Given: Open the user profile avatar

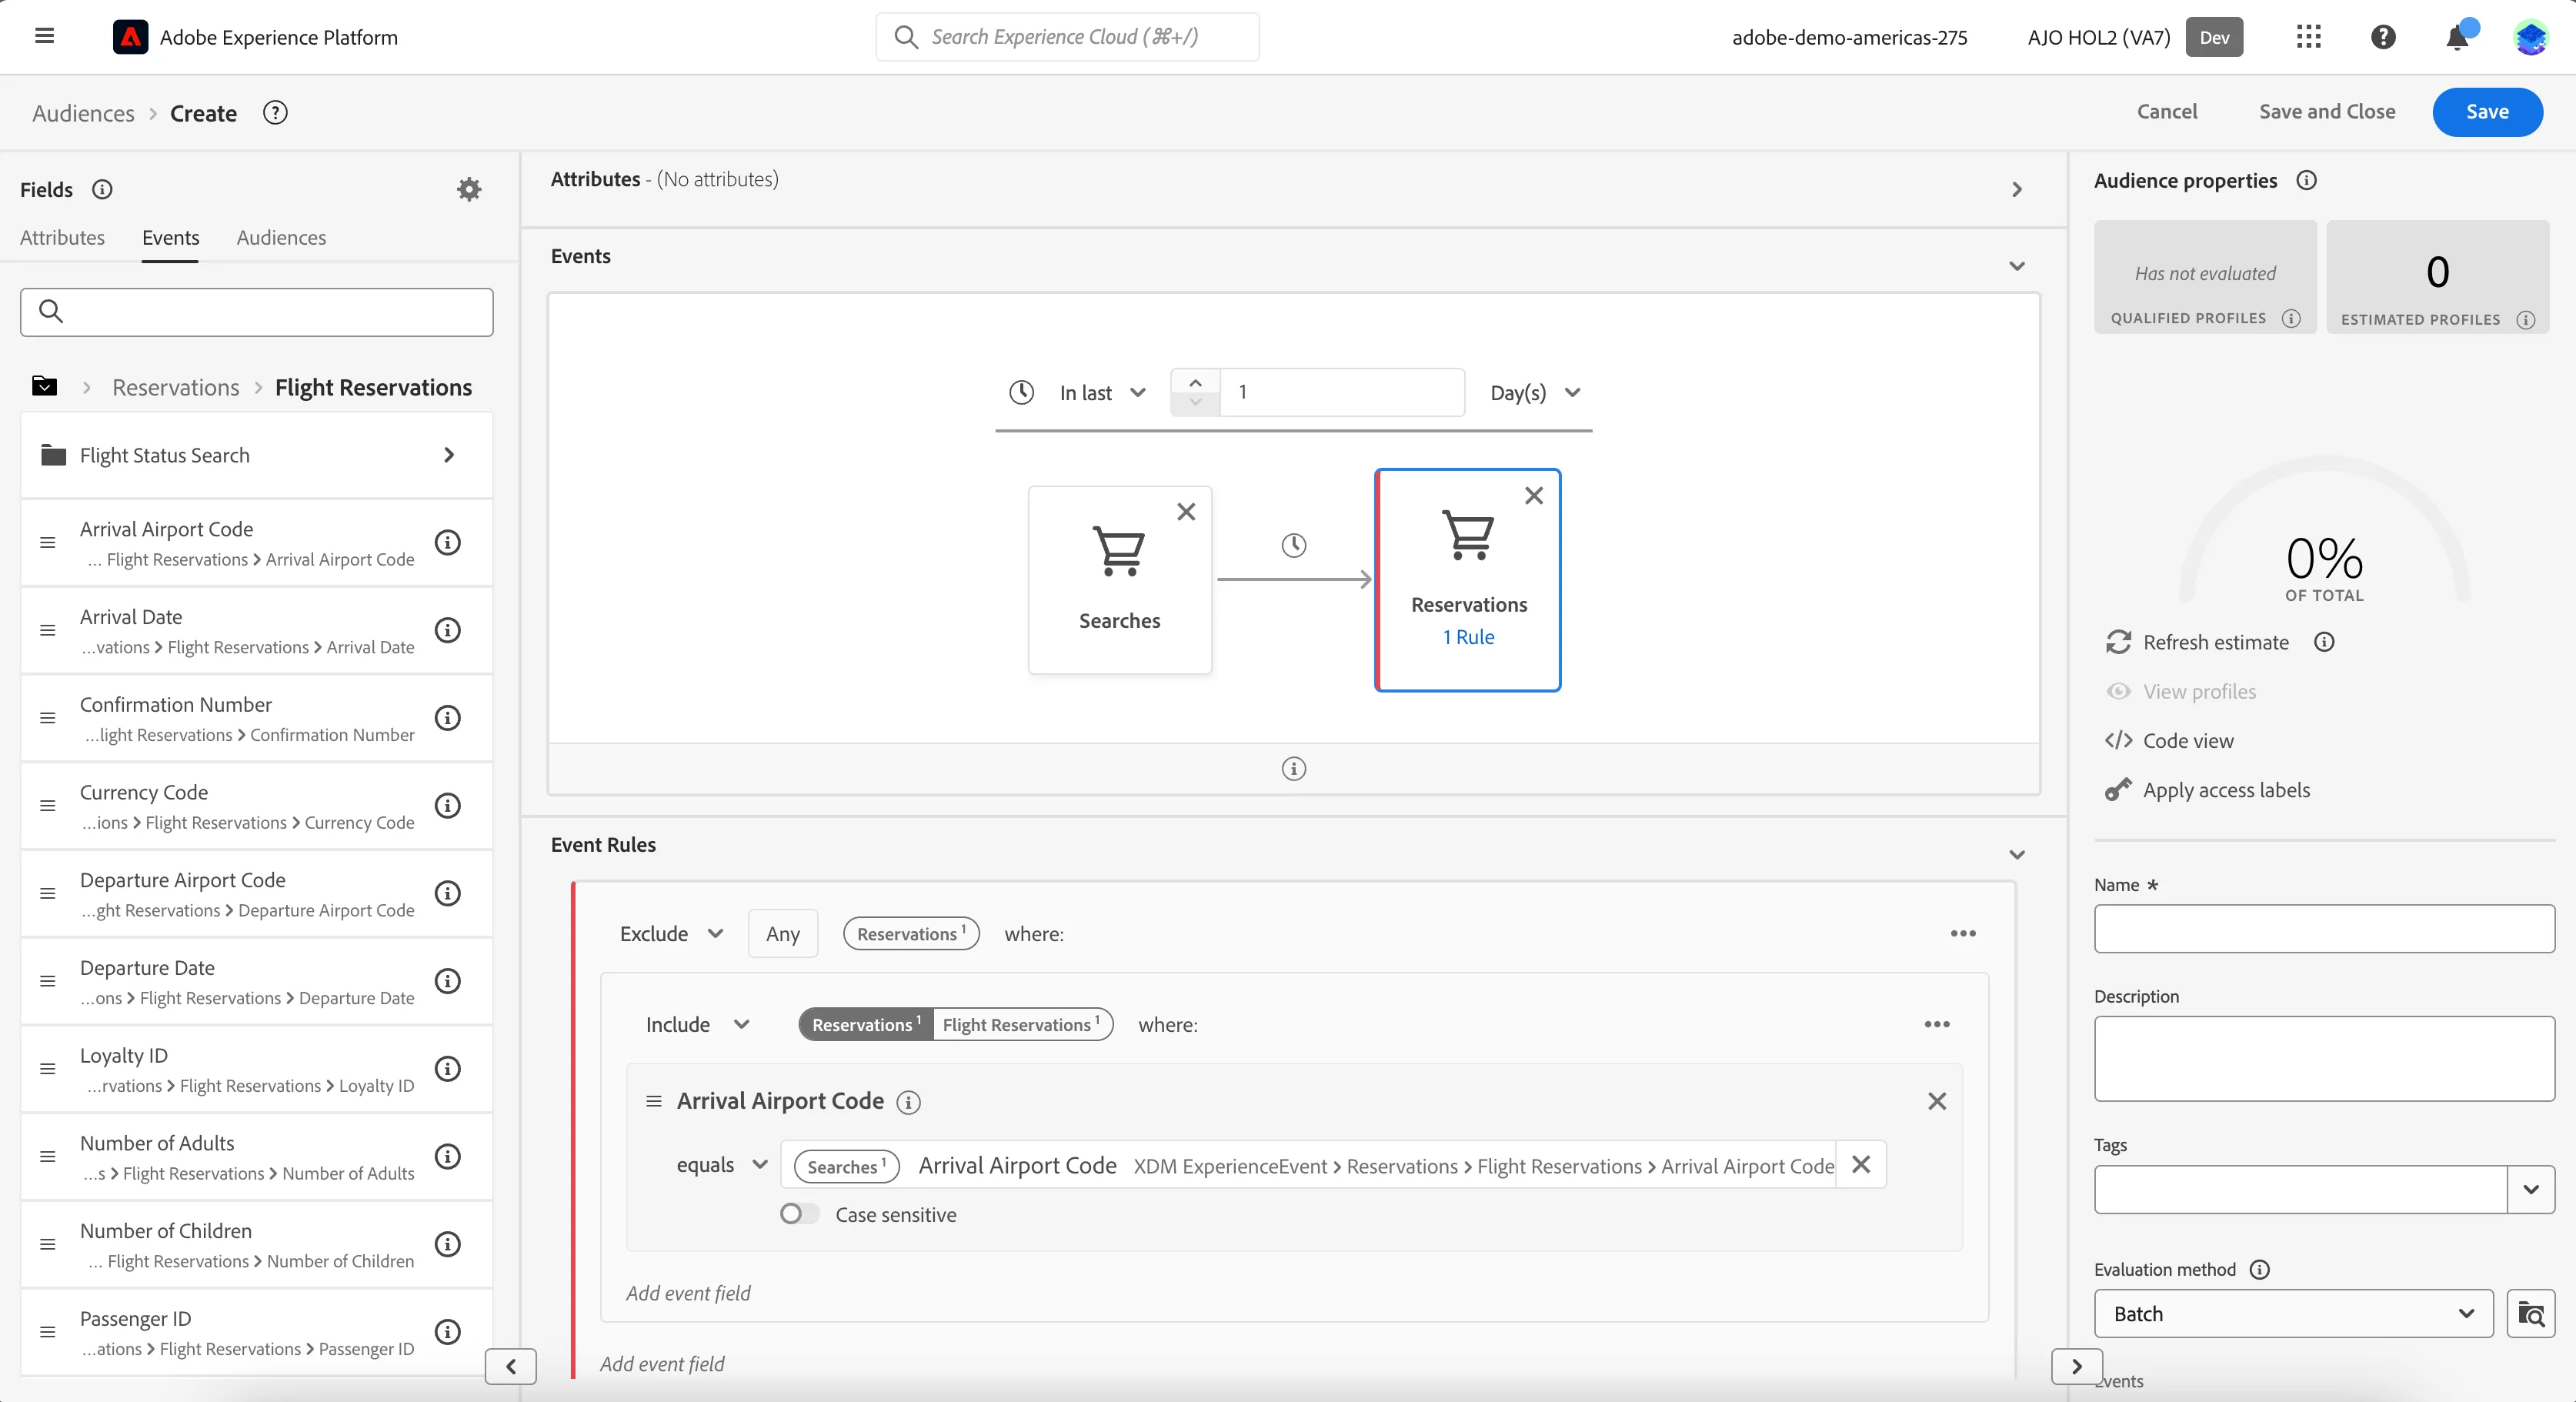Looking at the screenshot, I should (x=2530, y=37).
